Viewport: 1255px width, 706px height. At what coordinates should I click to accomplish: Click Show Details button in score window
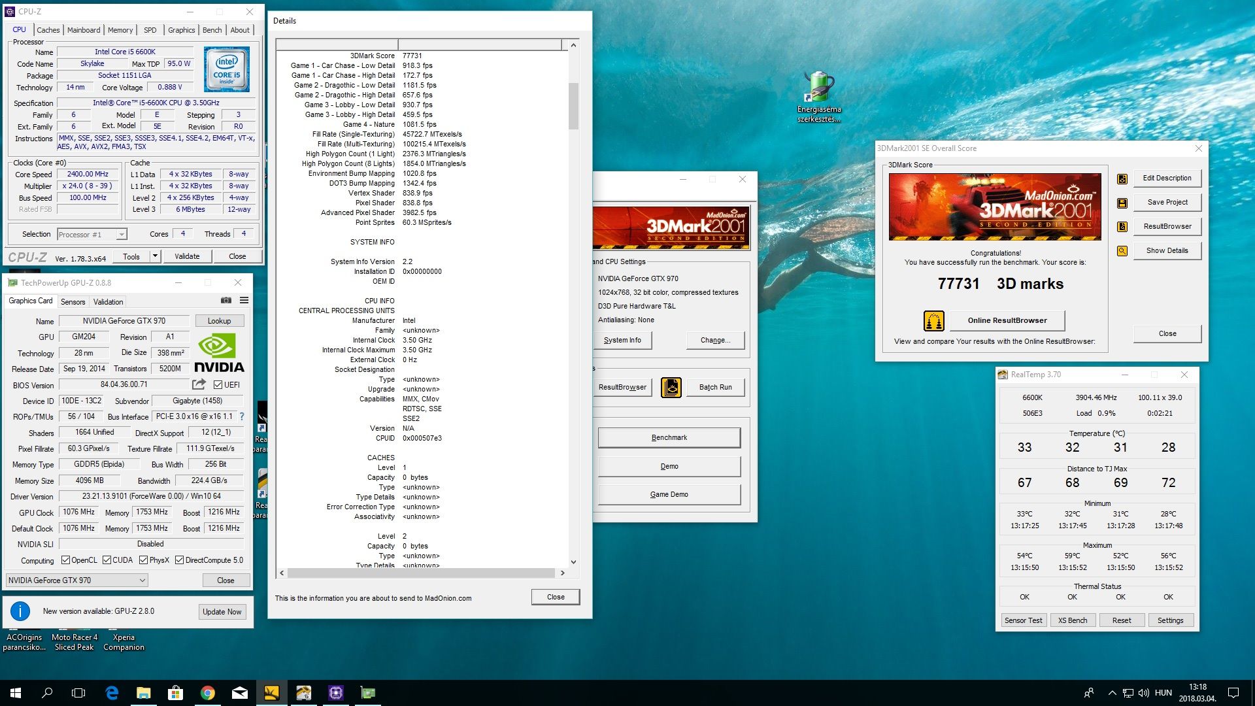pos(1167,251)
